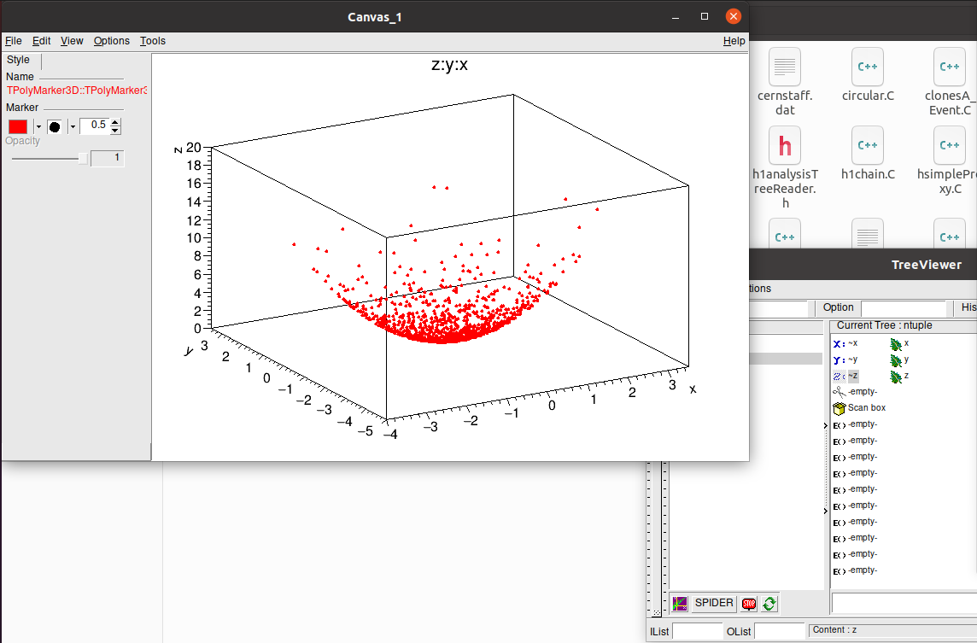Open the Tools menu in Canvas_1

153,41
